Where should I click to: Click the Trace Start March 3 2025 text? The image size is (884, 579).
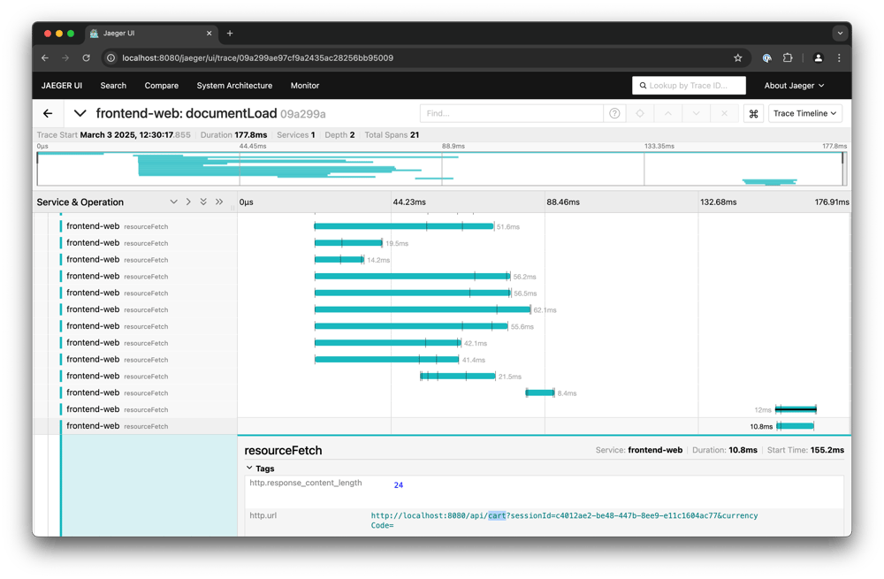coord(113,134)
